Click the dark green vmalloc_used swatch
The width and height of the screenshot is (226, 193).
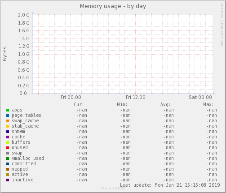pos(8,159)
